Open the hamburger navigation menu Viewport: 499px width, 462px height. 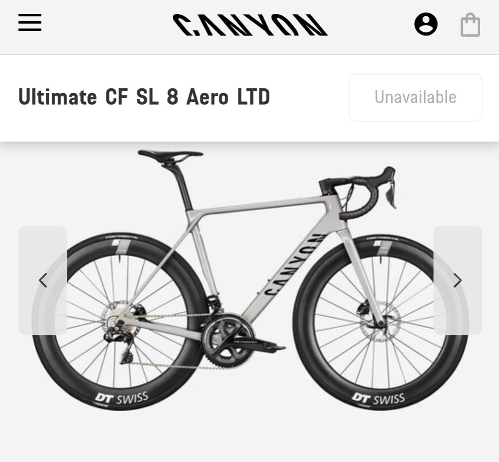click(30, 23)
